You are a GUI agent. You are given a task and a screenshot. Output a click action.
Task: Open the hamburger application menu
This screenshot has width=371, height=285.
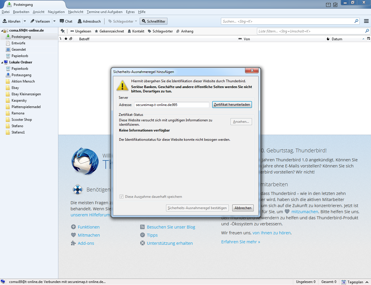point(366,21)
